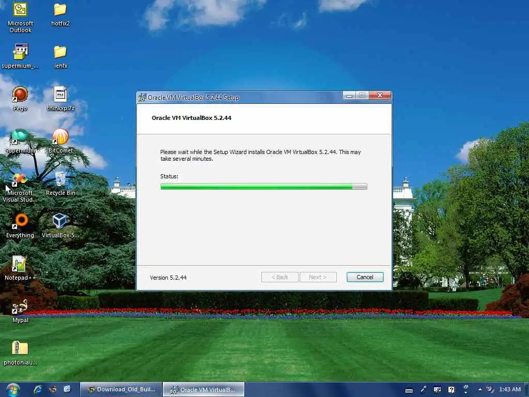Click the microphone language bar icon
This screenshot has height=397, width=529.
[424, 390]
